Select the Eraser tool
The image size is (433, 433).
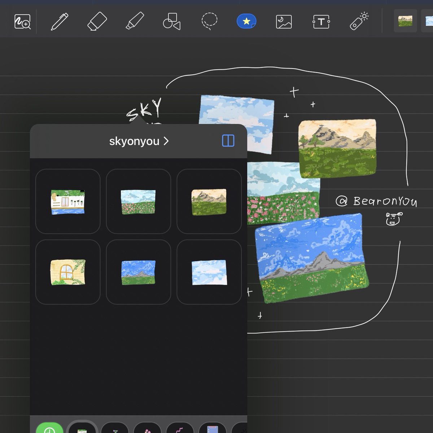[x=97, y=22]
